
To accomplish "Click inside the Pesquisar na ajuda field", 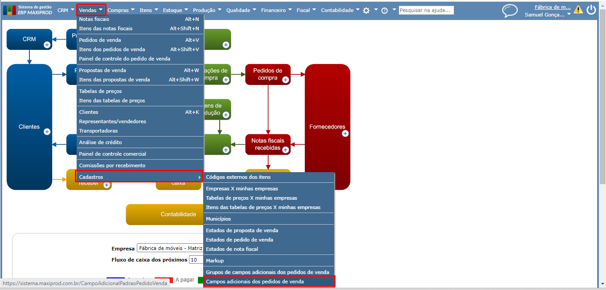I will tap(426, 10).
